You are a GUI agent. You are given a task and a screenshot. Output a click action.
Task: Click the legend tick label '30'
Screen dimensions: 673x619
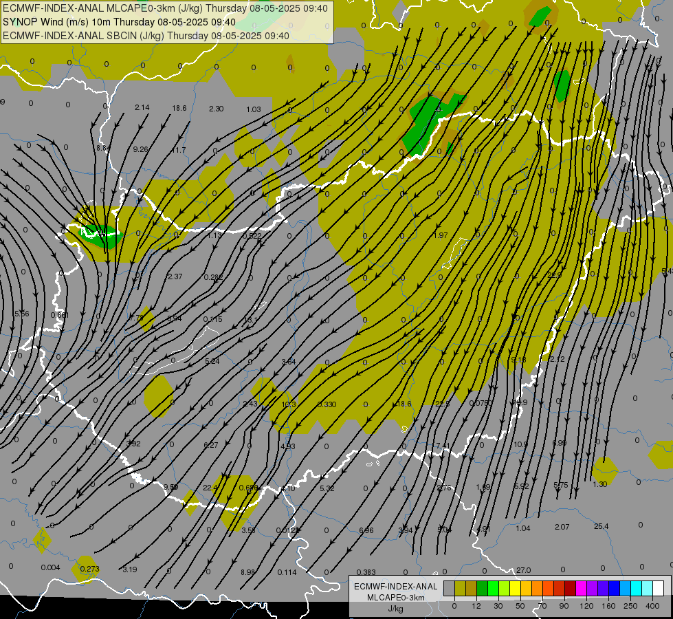click(x=498, y=606)
